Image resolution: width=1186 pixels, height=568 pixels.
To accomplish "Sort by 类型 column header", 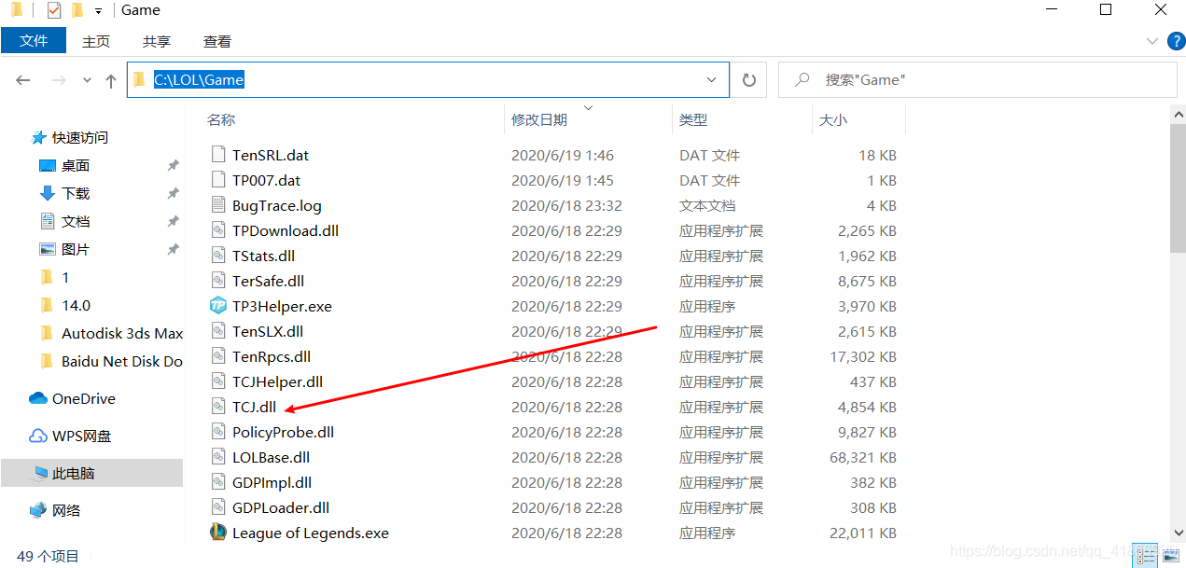I will pos(693,119).
